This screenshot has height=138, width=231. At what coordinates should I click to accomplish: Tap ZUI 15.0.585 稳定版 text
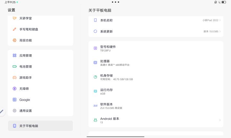point(111,108)
